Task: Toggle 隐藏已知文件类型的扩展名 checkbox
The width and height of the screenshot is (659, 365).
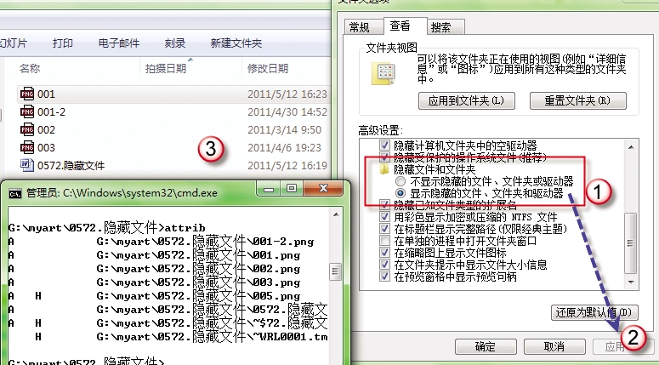Action: (x=384, y=205)
